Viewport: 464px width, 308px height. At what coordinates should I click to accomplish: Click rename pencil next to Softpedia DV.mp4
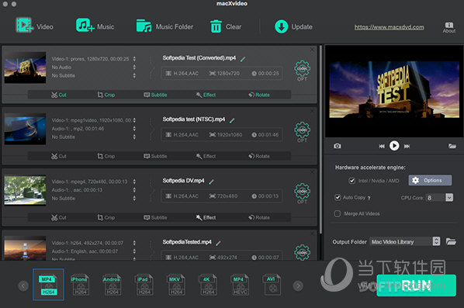coord(211,182)
